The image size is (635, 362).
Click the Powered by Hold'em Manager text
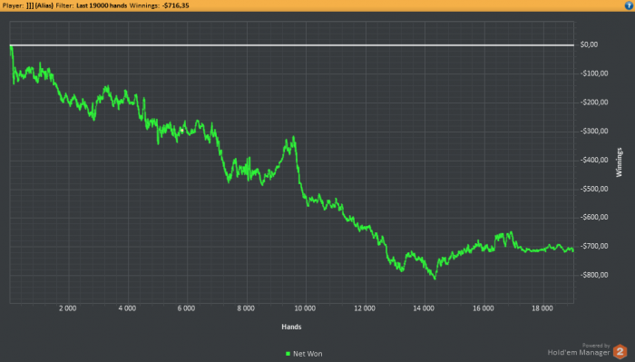click(x=579, y=350)
